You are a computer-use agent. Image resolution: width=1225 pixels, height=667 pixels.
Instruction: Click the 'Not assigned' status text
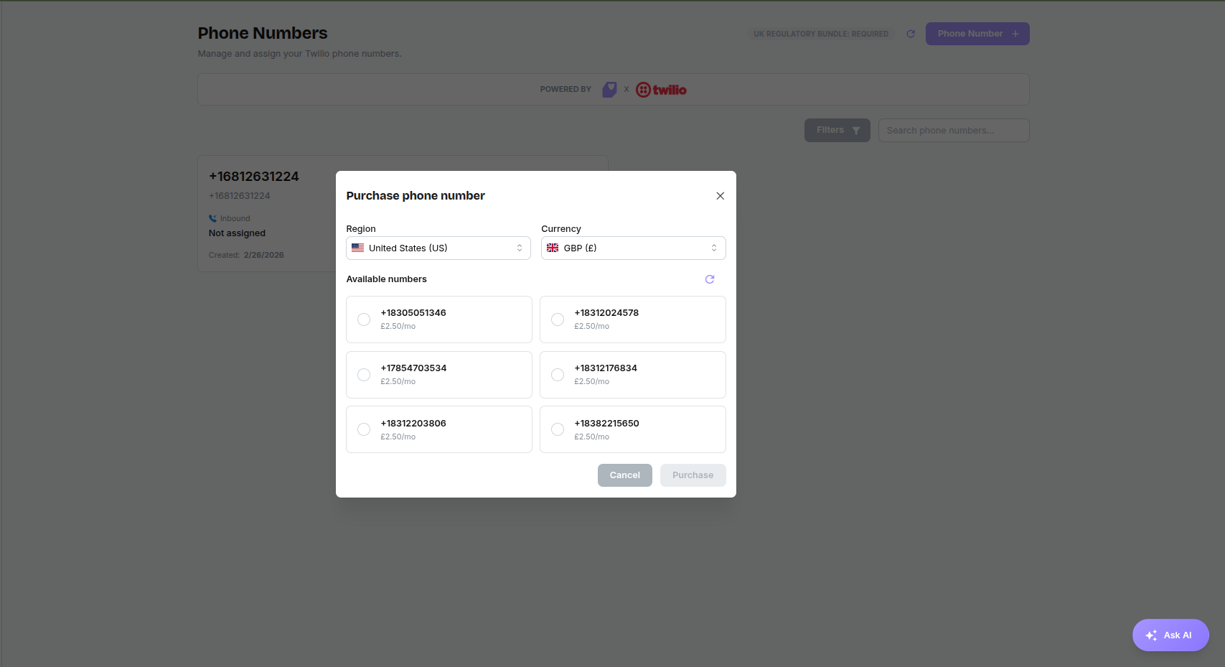click(x=237, y=233)
